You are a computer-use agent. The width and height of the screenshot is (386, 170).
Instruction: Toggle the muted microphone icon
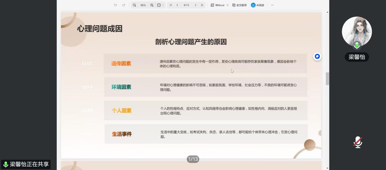click(x=358, y=142)
